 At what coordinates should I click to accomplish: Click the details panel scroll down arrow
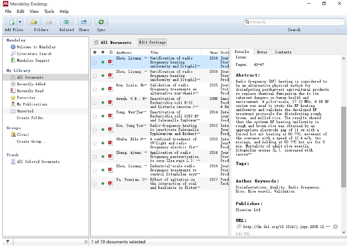343,232
